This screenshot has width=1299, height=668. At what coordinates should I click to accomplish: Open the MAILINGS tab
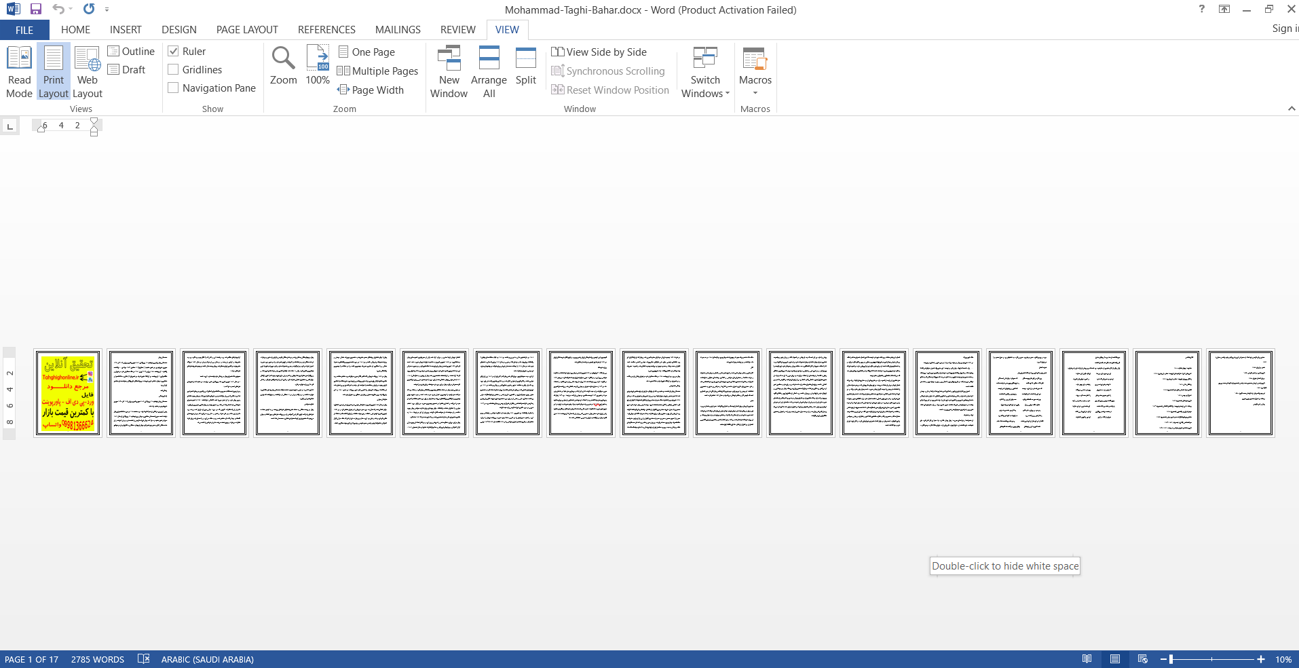398,30
